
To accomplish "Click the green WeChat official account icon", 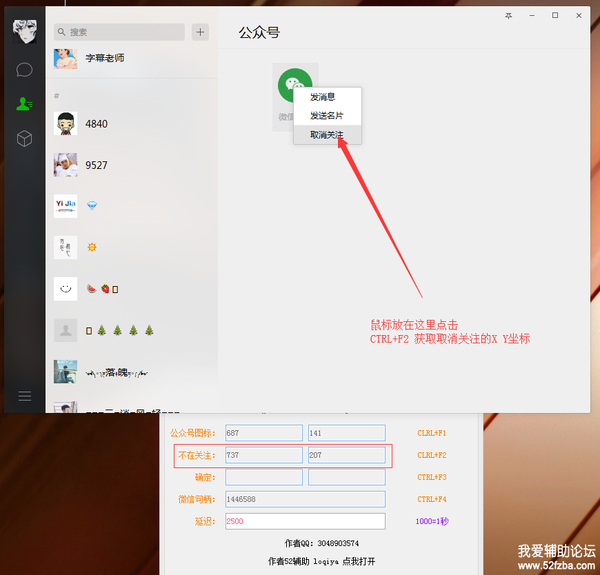I will click(x=295, y=85).
